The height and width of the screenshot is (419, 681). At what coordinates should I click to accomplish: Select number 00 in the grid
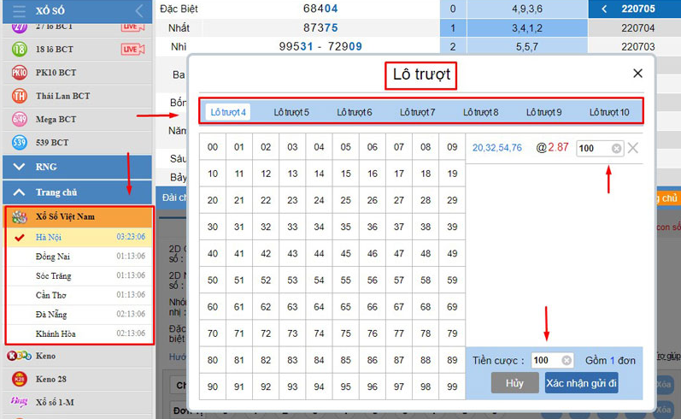tap(213, 147)
